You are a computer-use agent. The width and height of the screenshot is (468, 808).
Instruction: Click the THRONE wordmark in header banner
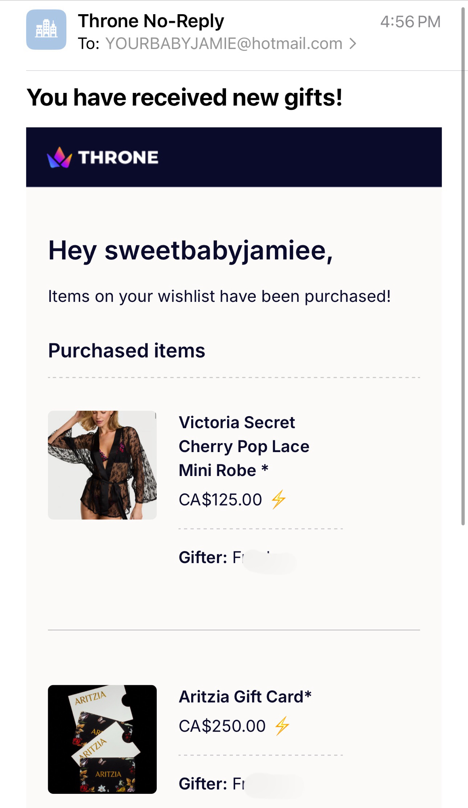coord(118,158)
